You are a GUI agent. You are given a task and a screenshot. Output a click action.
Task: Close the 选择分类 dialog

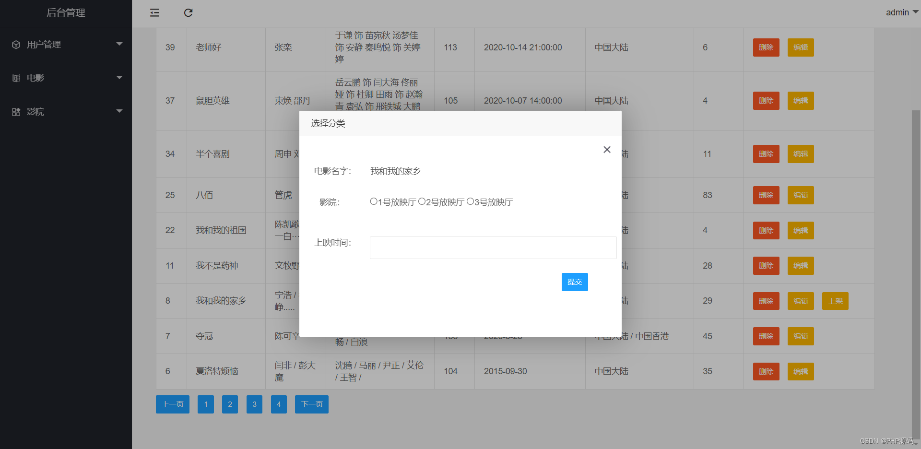tap(607, 150)
